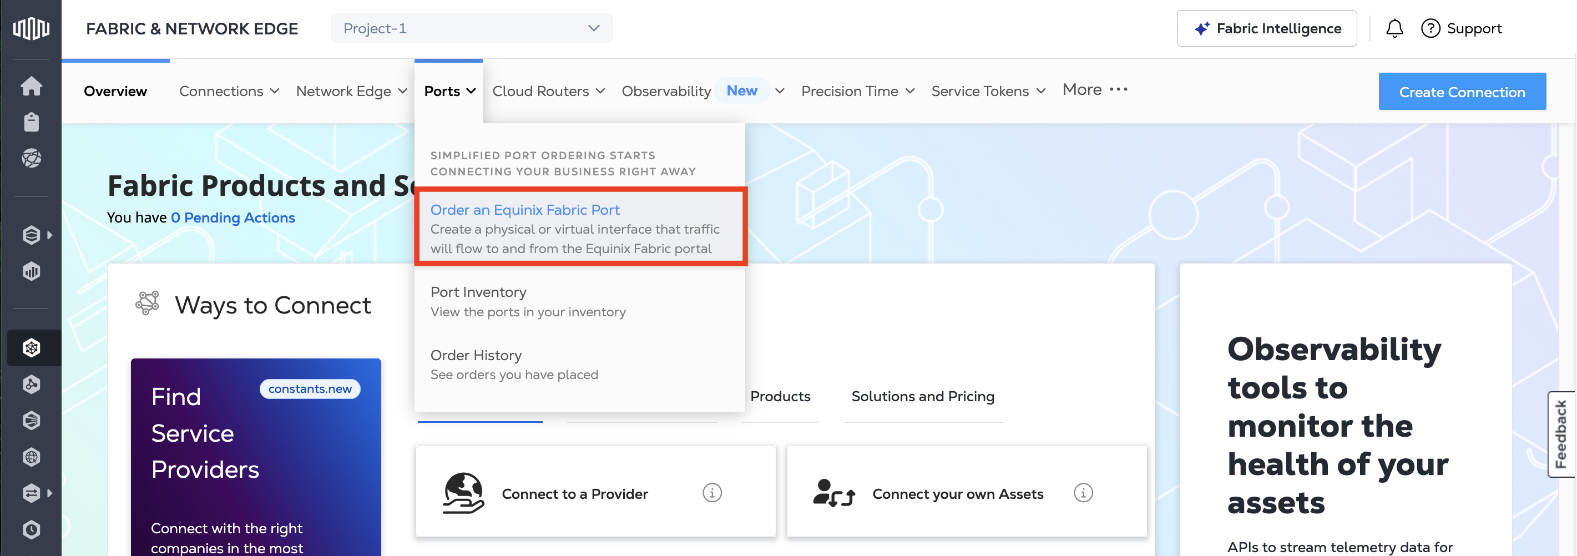Click info icon beside Connect your own Assets
The height and width of the screenshot is (556, 1577).
[x=1083, y=493]
